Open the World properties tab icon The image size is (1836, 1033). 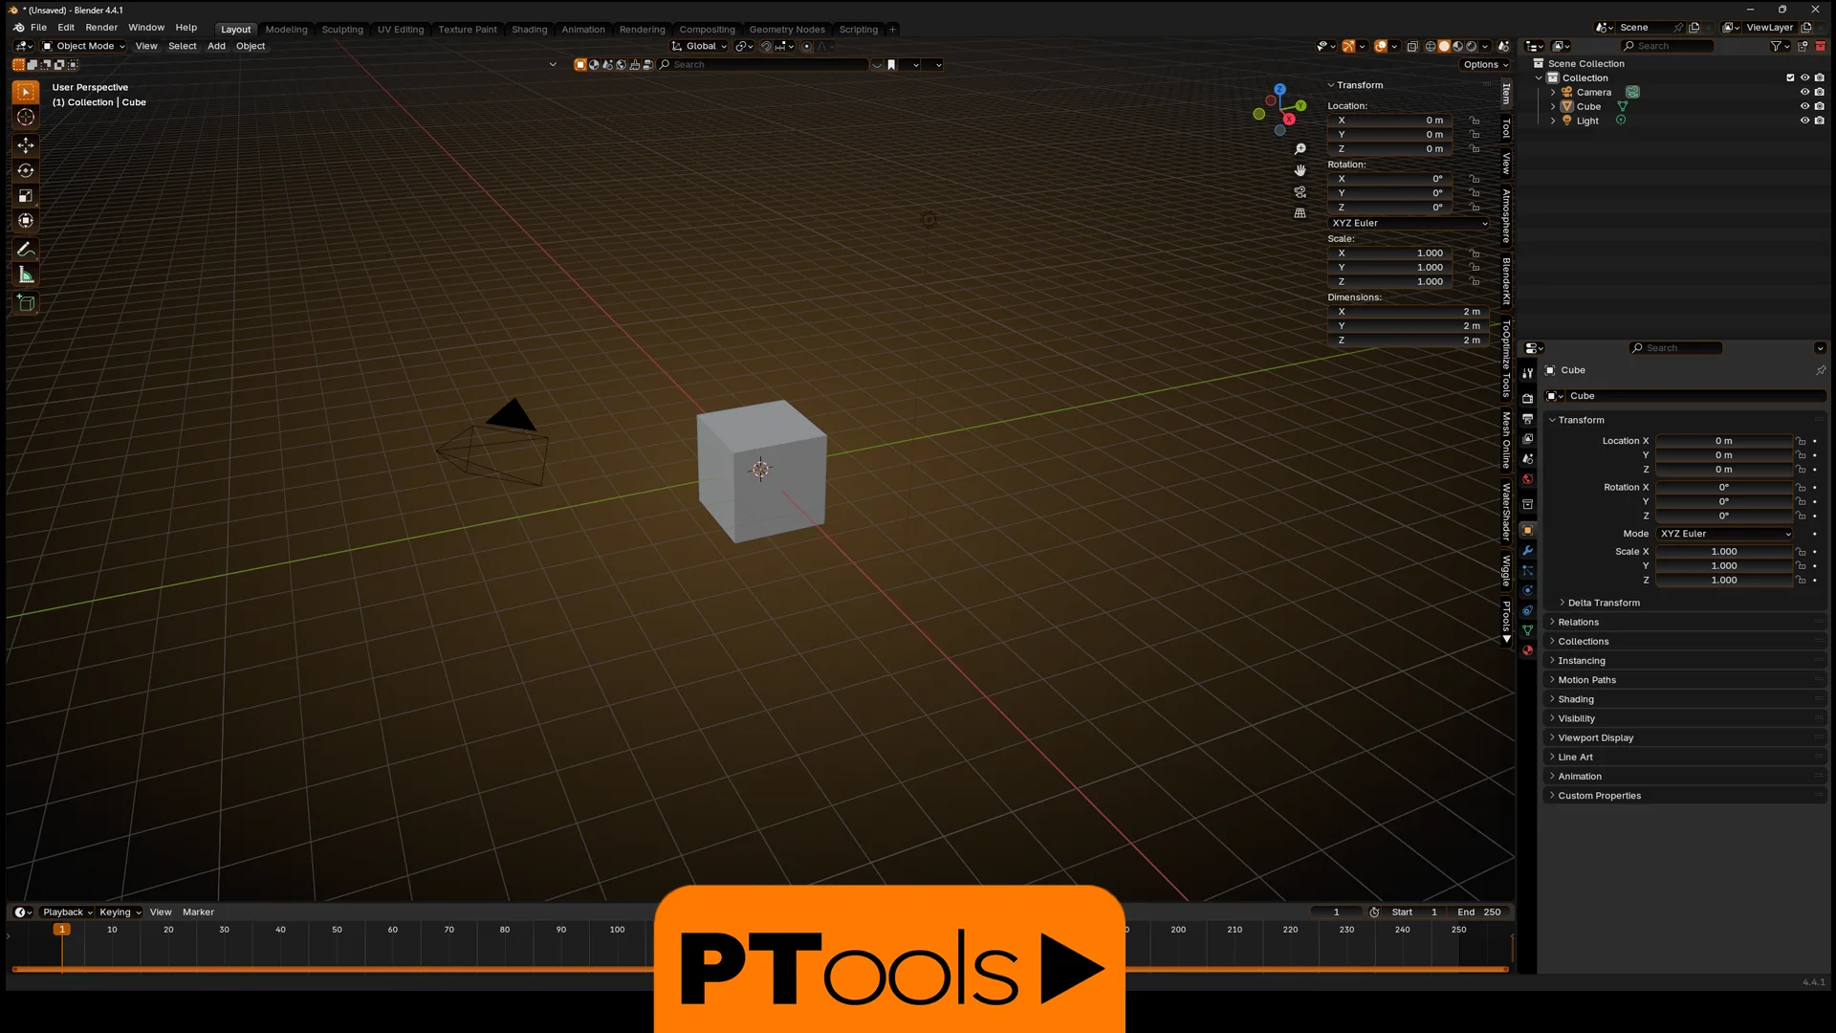point(1527,479)
